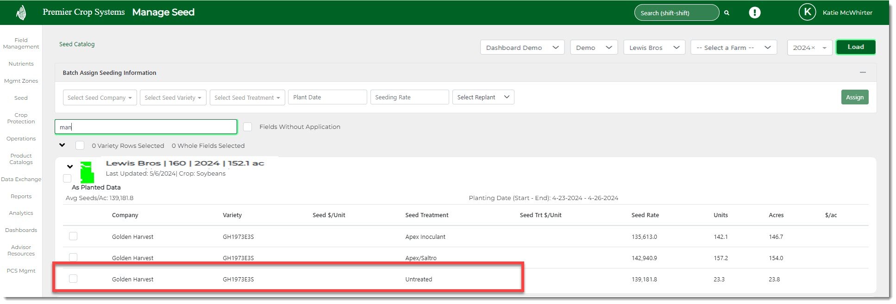Open the Select Seed Company dropdown
The height and width of the screenshot is (304, 896).
coord(100,97)
